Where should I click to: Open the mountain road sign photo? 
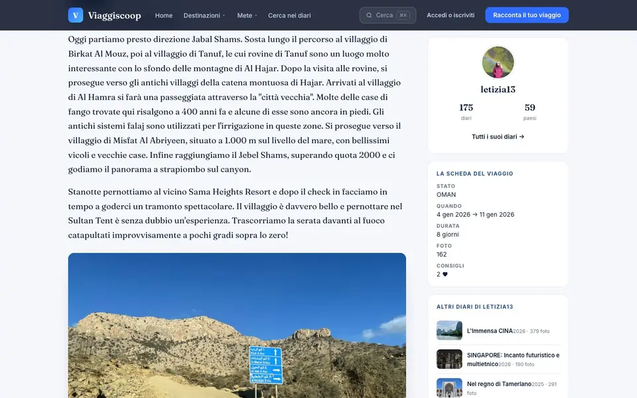point(237,325)
